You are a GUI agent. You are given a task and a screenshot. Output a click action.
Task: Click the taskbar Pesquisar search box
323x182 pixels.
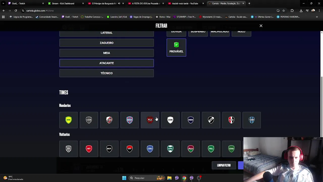point(147,178)
